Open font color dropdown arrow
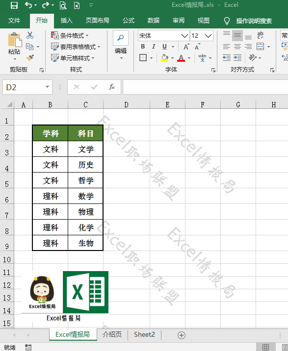The width and height of the screenshot is (288, 351). [189, 58]
